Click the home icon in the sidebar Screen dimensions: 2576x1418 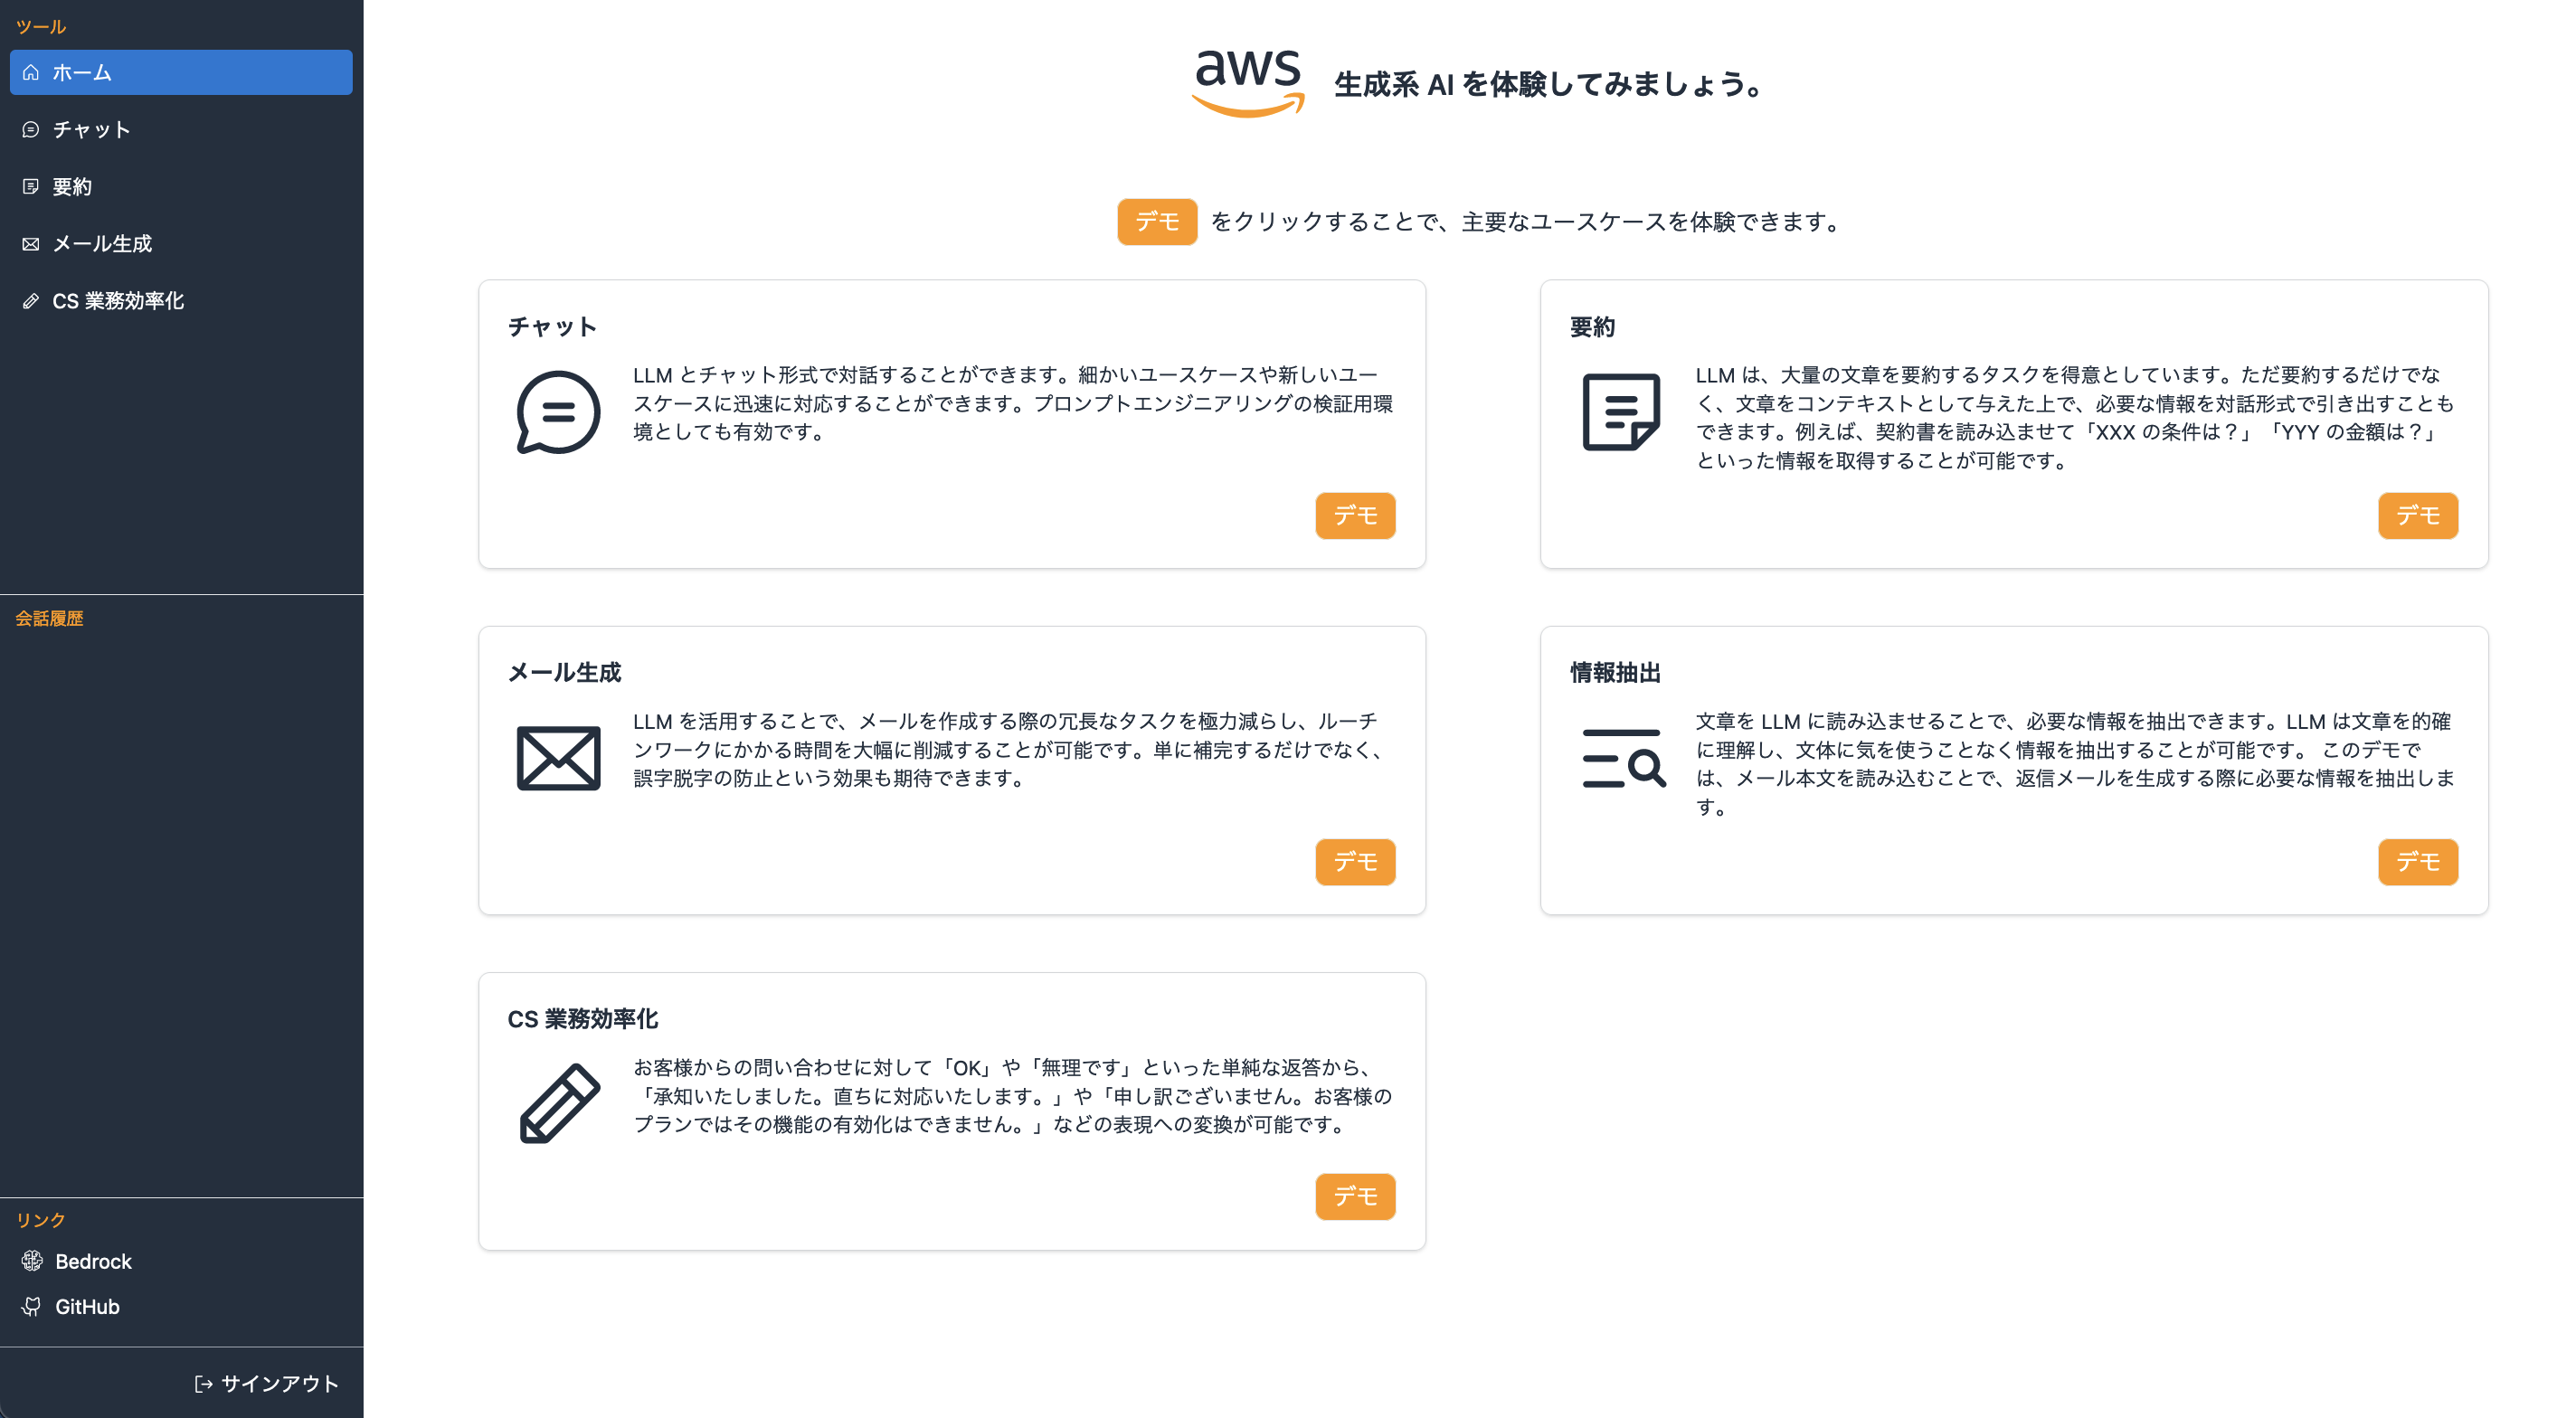click(x=31, y=72)
